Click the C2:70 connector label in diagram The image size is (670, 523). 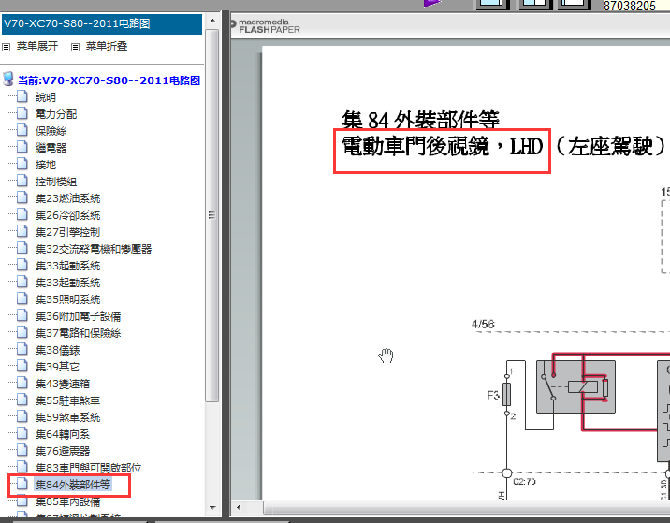point(524,482)
